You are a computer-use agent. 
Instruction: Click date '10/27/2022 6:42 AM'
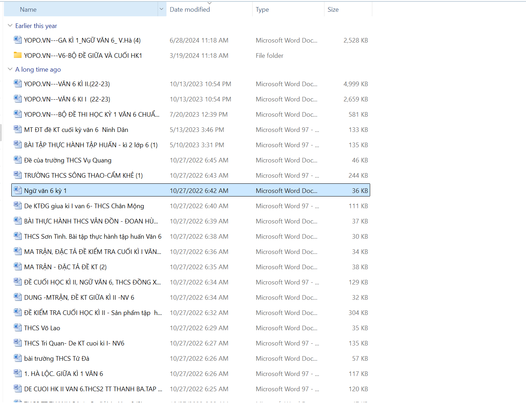[x=199, y=191]
